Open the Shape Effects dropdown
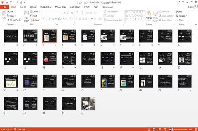The image size is (198, 131). coord(166,20)
